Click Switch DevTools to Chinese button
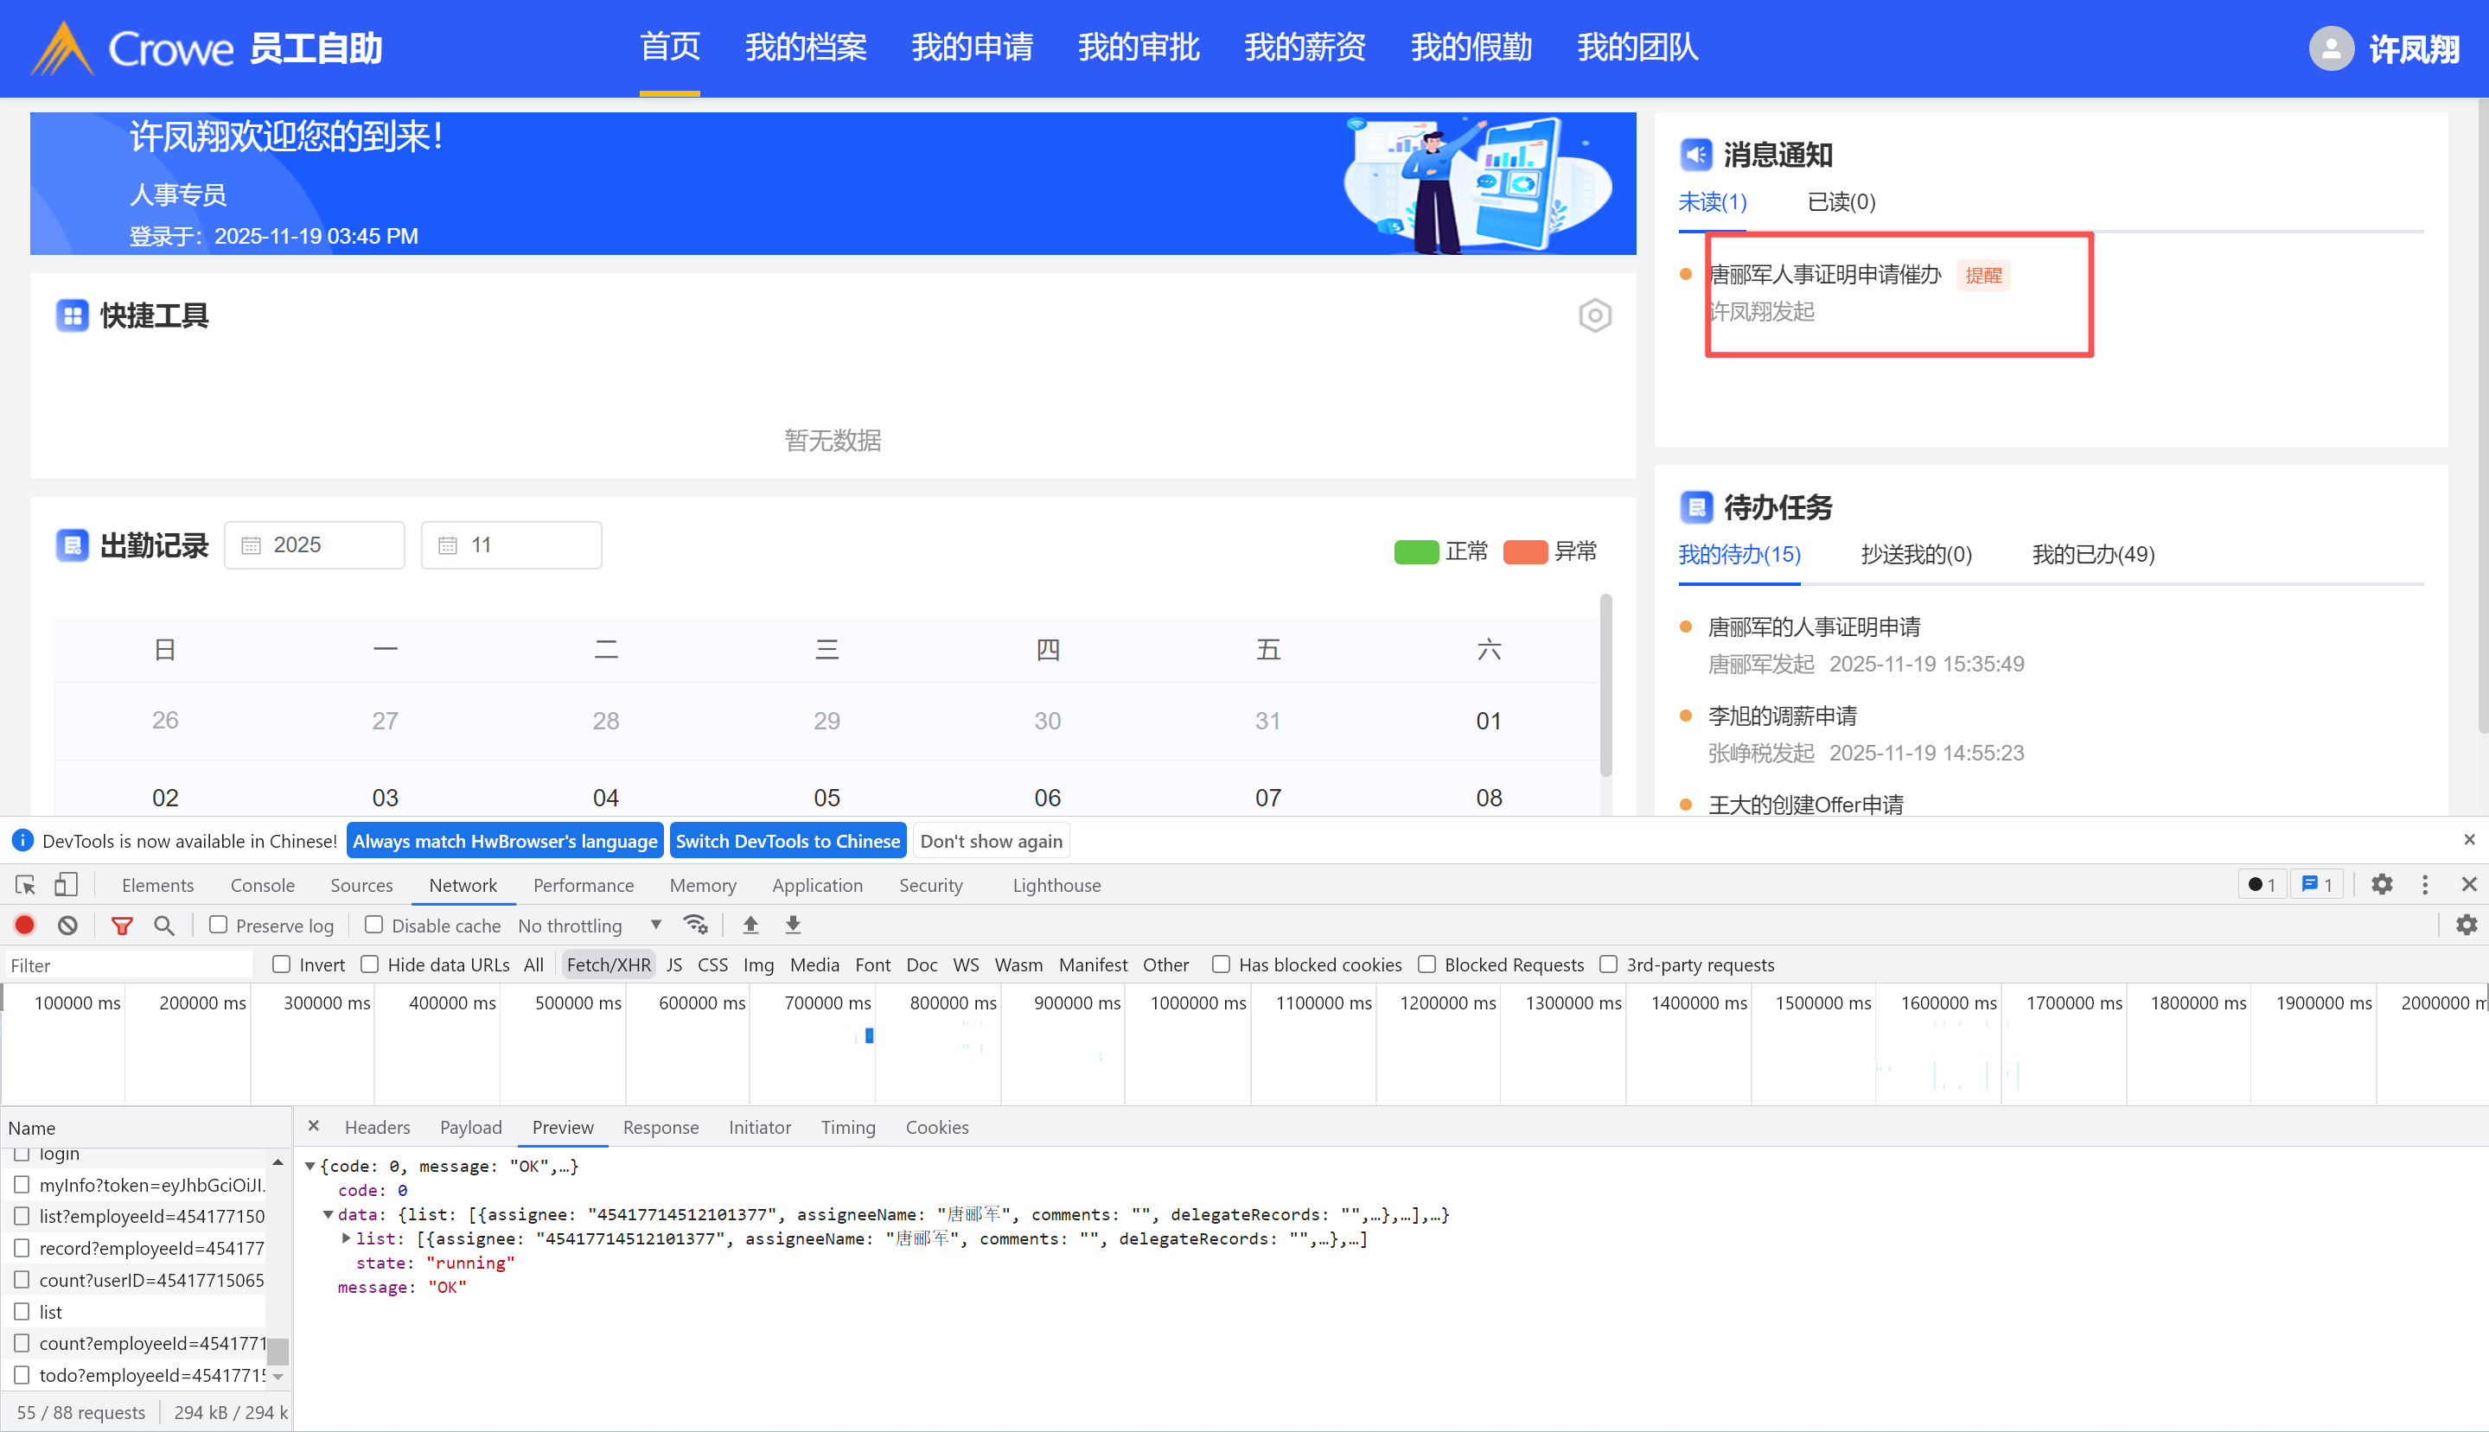The height and width of the screenshot is (1432, 2489). click(787, 841)
